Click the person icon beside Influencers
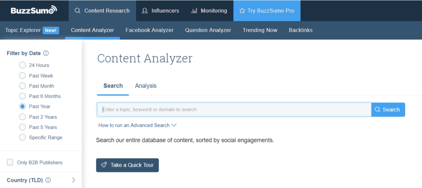 pos(145,11)
